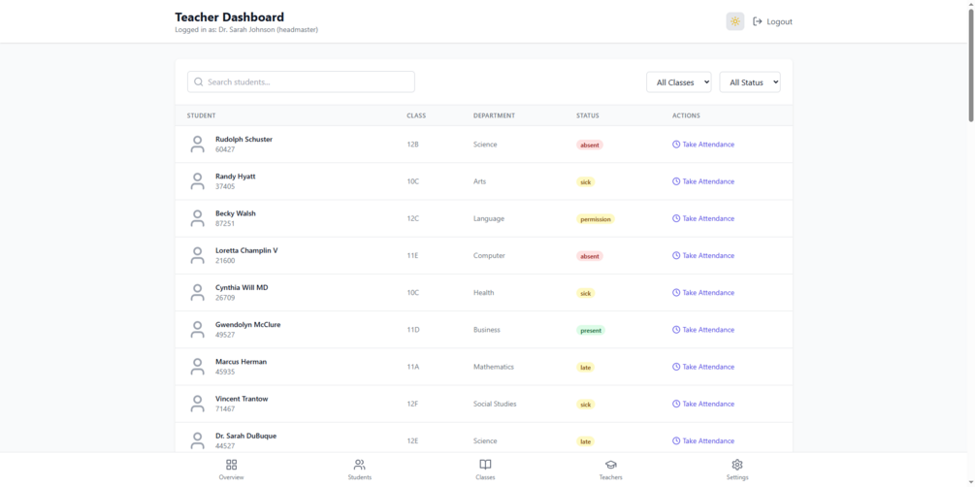Open the Teachers graduation cap icon
Image resolution: width=975 pixels, height=487 pixels.
(x=610, y=465)
